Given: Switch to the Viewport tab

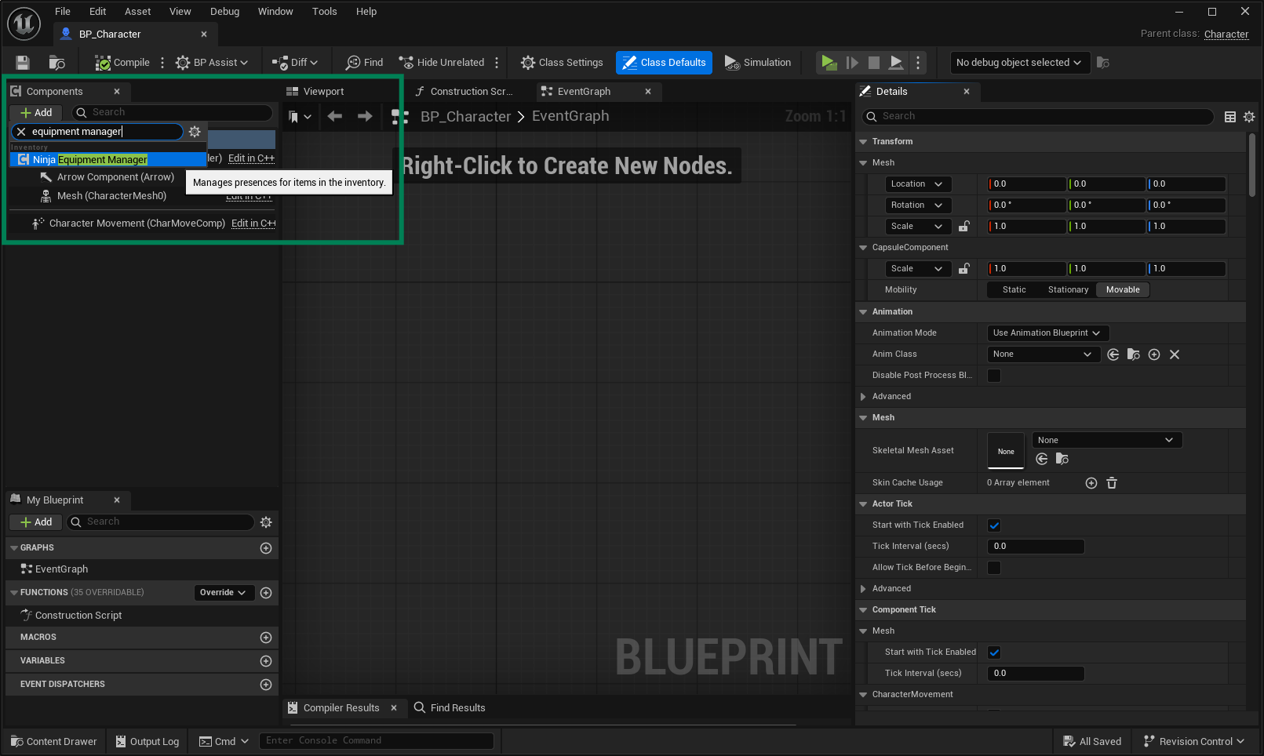Looking at the screenshot, I should click(x=323, y=92).
